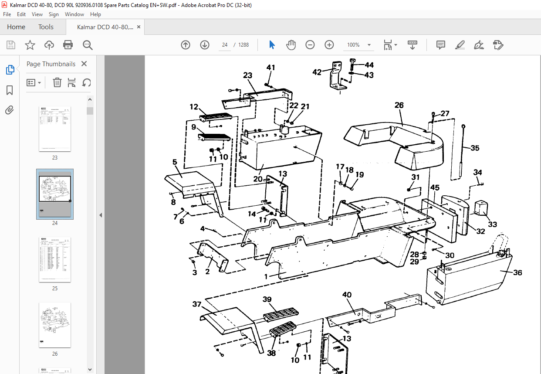541x374 pixels.
Task: Go to the previous page with the up arrow
Action: [x=186, y=45]
